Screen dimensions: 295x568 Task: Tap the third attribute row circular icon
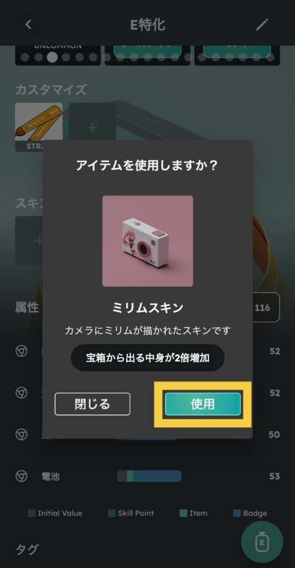pos(22,434)
